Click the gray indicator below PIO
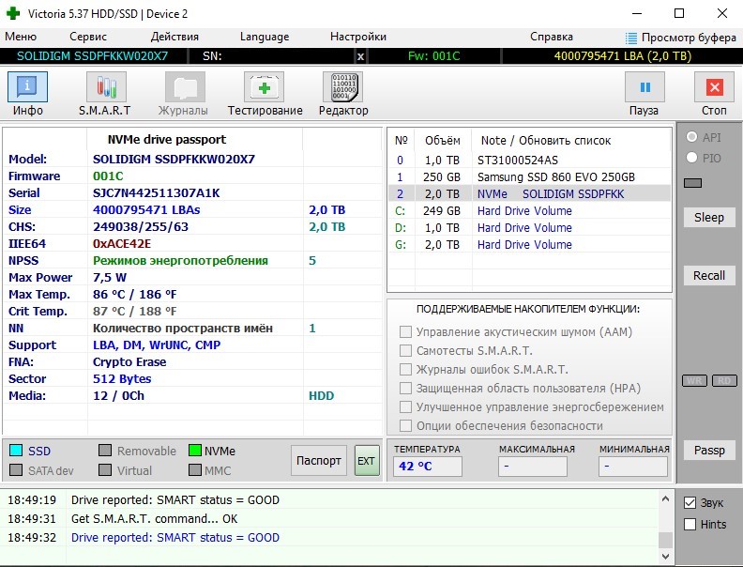The image size is (743, 567). tap(692, 183)
